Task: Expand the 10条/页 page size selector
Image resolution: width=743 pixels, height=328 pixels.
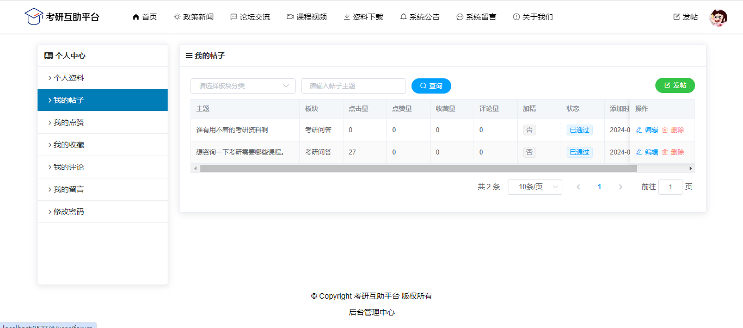Action: tap(535, 187)
